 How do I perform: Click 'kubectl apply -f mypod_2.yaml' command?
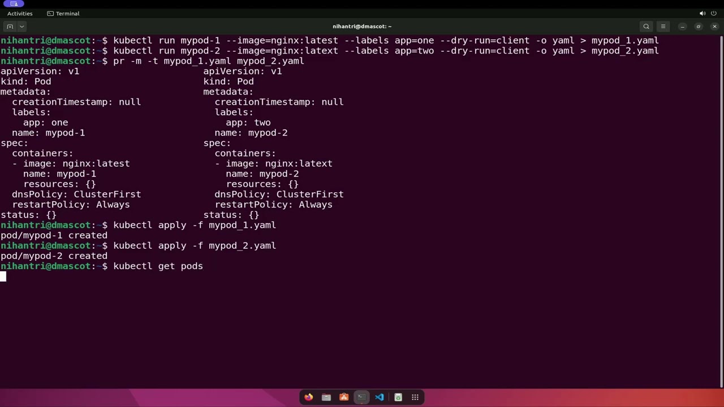(x=195, y=245)
